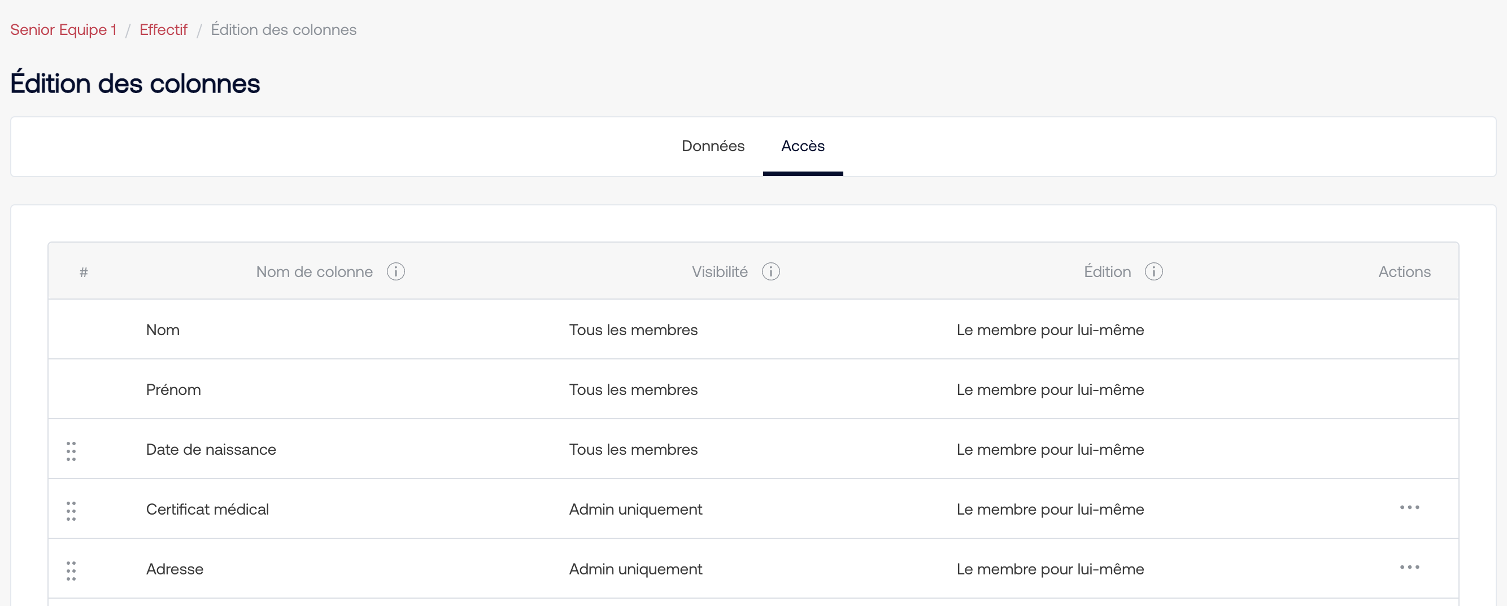Click Tous les membres in Nom row
The image size is (1507, 606).
(633, 330)
